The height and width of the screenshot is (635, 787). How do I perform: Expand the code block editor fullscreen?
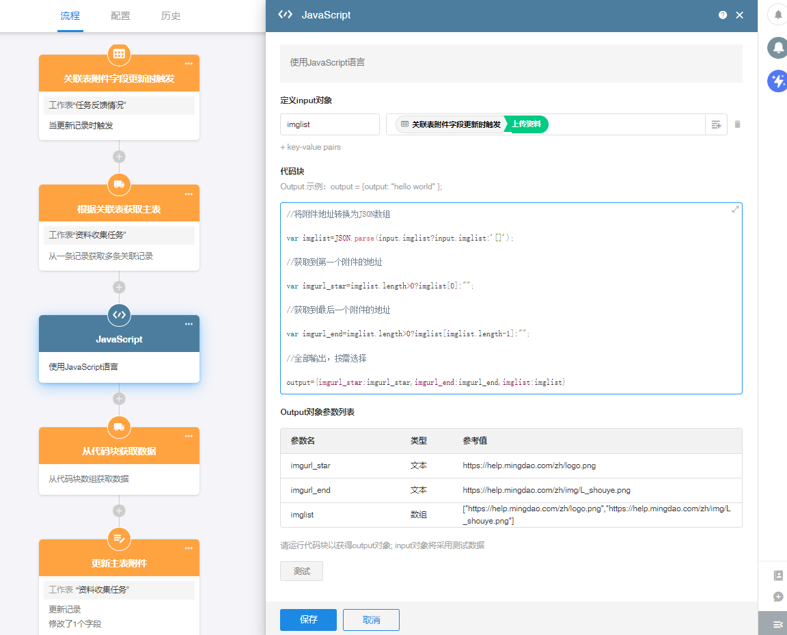point(735,209)
